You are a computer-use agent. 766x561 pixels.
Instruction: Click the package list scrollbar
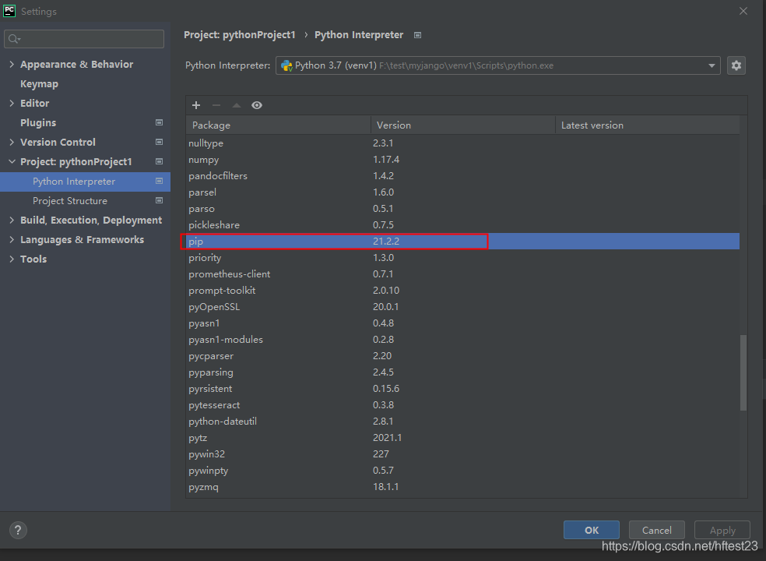pos(743,366)
